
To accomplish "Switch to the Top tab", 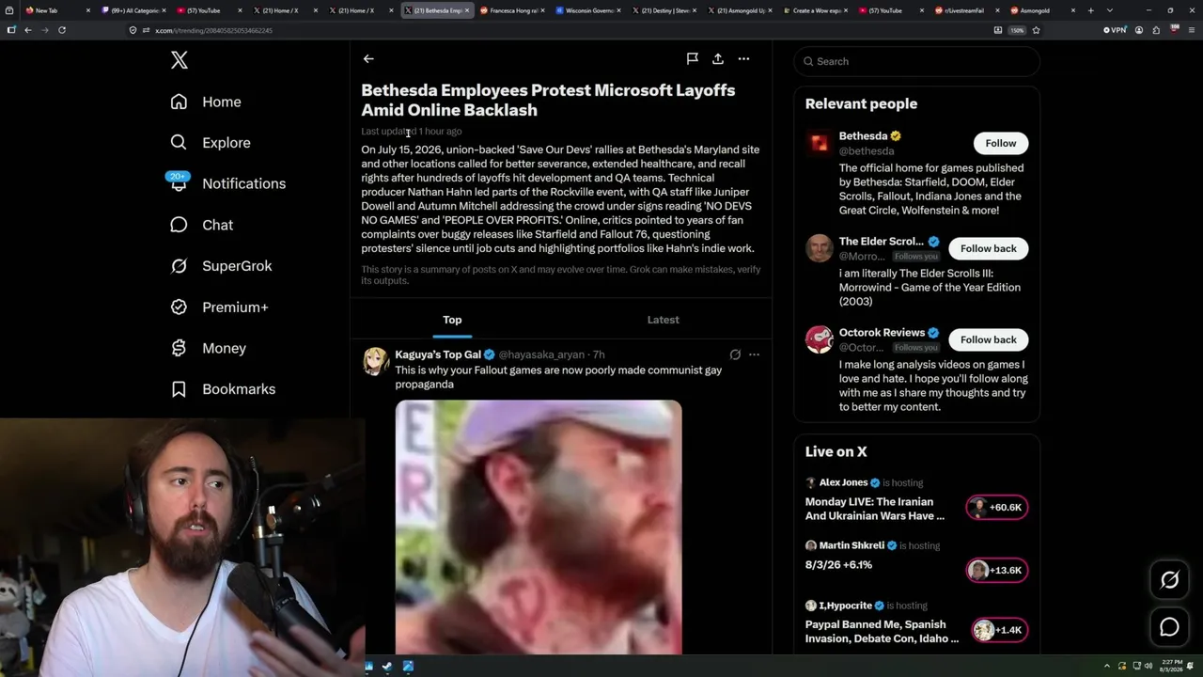I will (452, 320).
